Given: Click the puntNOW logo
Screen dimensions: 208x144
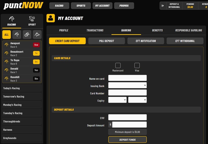Looking at the screenshot, I should pos(23,5).
